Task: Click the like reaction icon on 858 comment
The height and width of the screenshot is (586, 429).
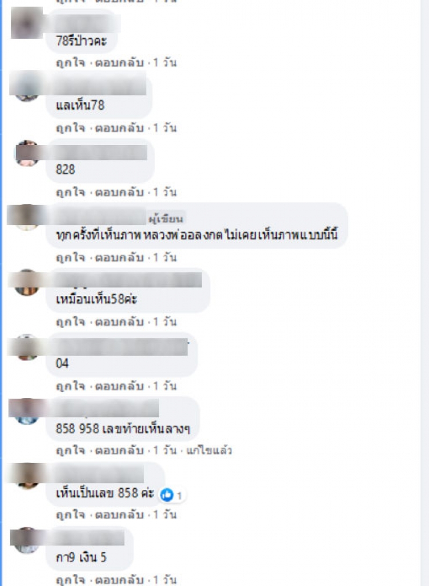Action: click(167, 495)
